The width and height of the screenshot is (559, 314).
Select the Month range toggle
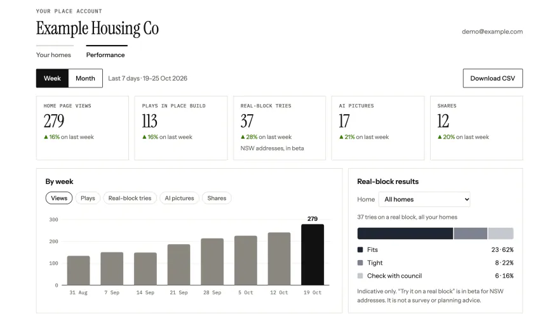click(x=85, y=78)
